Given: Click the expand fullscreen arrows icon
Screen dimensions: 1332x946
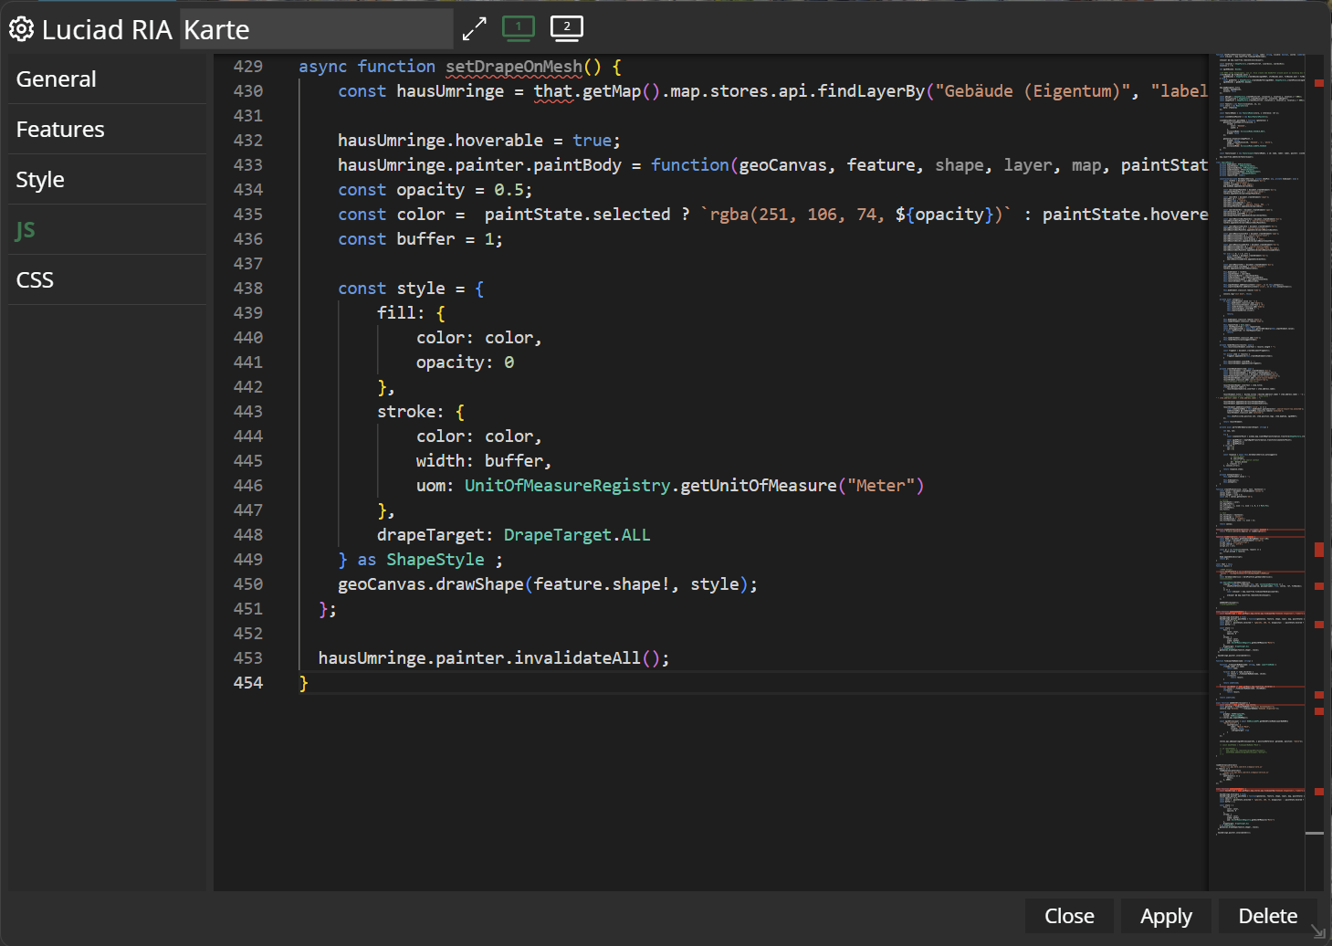Looking at the screenshot, I should click(474, 29).
